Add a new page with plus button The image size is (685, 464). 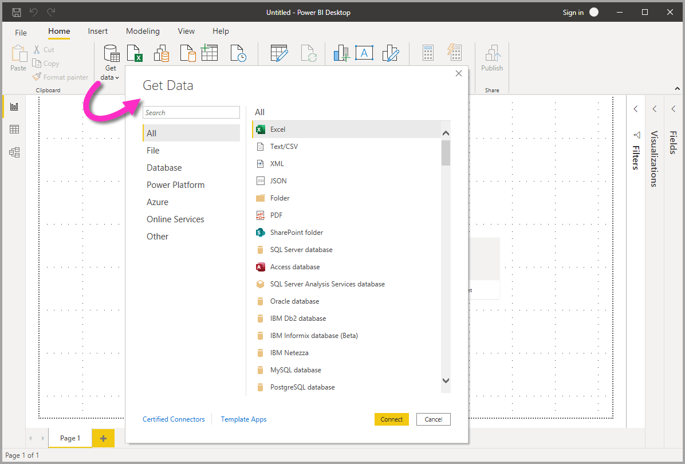pos(103,438)
